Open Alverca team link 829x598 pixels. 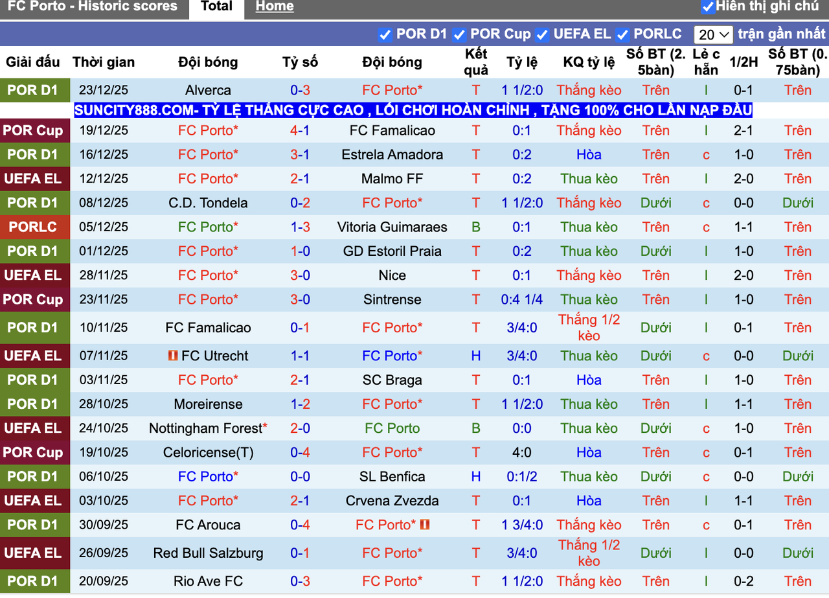coord(208,90)
